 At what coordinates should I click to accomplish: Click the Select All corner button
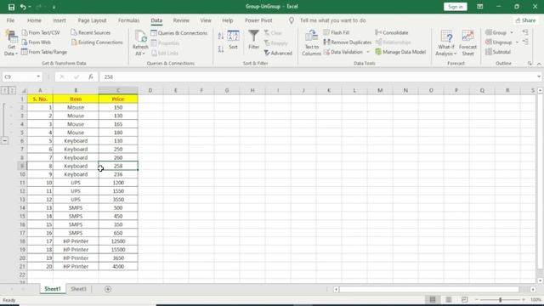point(24,91)
